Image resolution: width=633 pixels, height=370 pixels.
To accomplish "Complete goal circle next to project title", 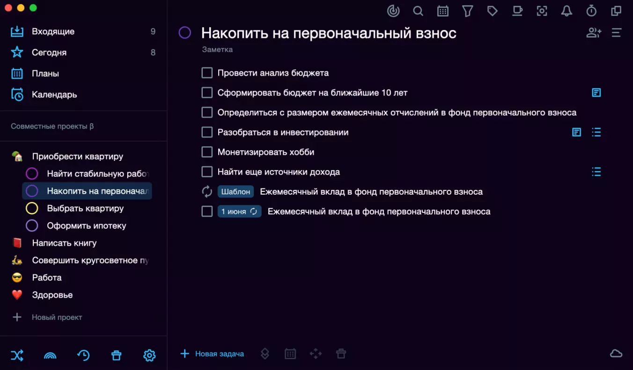I will pos(185,33).
